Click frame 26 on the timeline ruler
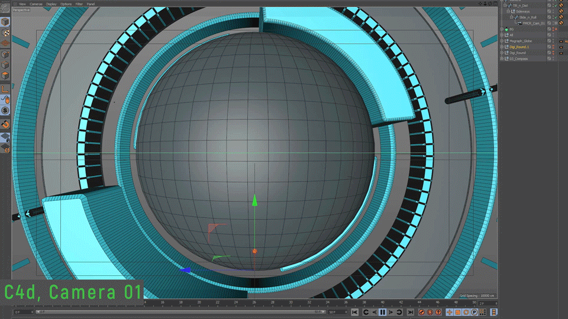 point(254,302)
